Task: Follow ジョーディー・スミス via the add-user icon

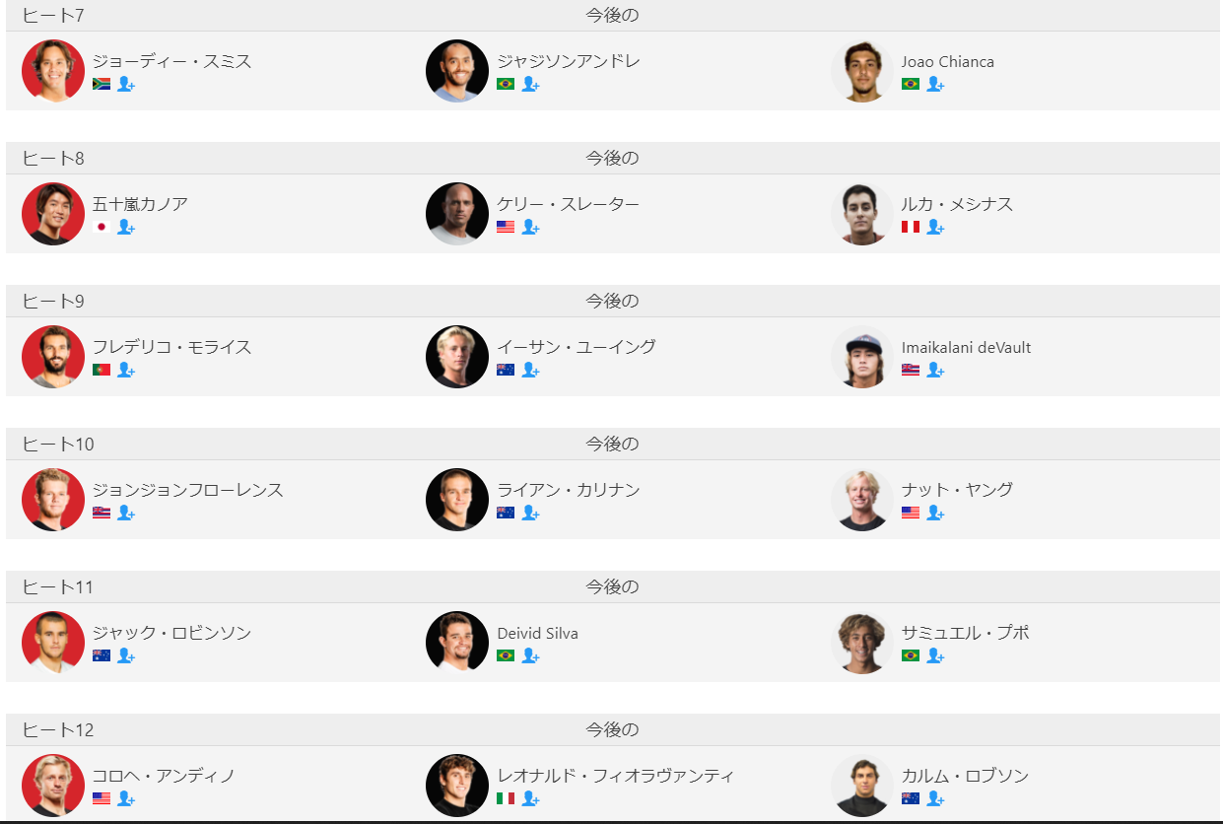Action: click(x=126, y=85)
